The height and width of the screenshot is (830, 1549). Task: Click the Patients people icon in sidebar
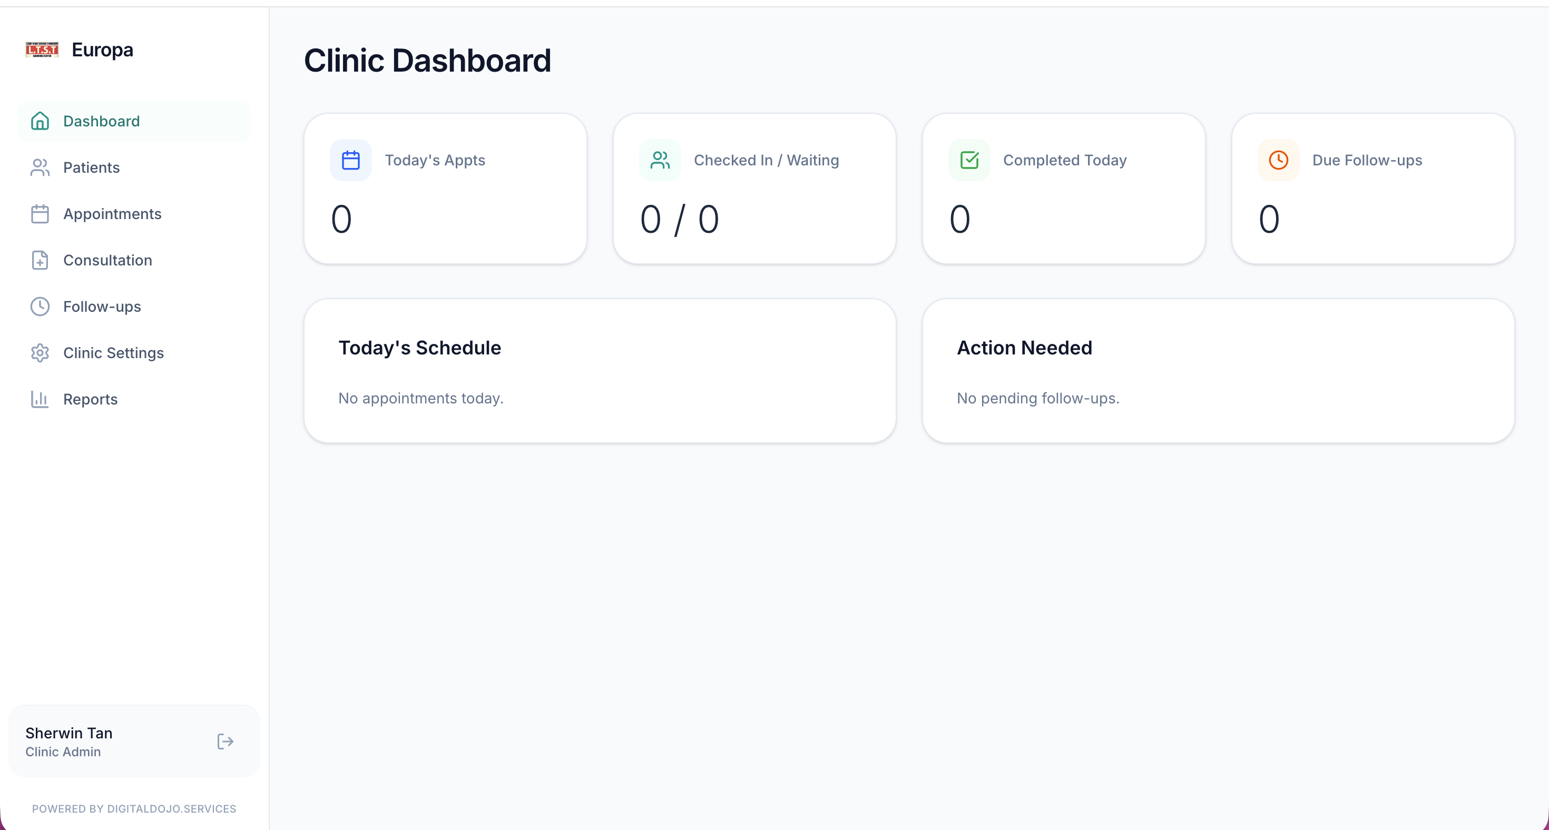click(x=40, y=167)
